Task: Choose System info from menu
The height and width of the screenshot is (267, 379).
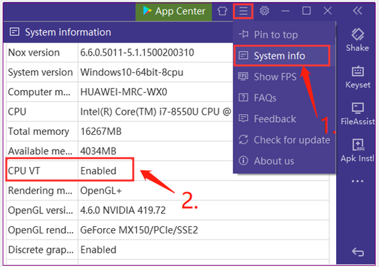Action: pyautogui.click(x=282, y=56)
